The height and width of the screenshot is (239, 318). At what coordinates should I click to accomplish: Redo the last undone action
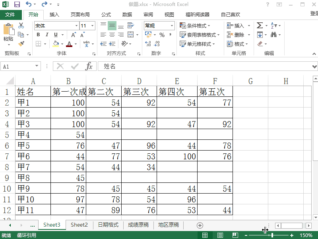point(44,4)
